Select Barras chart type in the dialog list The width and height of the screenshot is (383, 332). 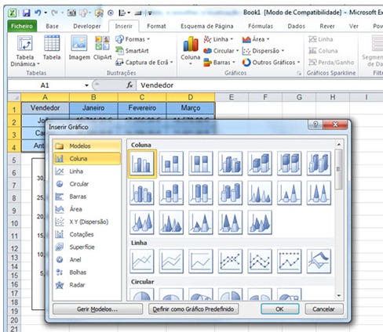[x=87, y=197]
